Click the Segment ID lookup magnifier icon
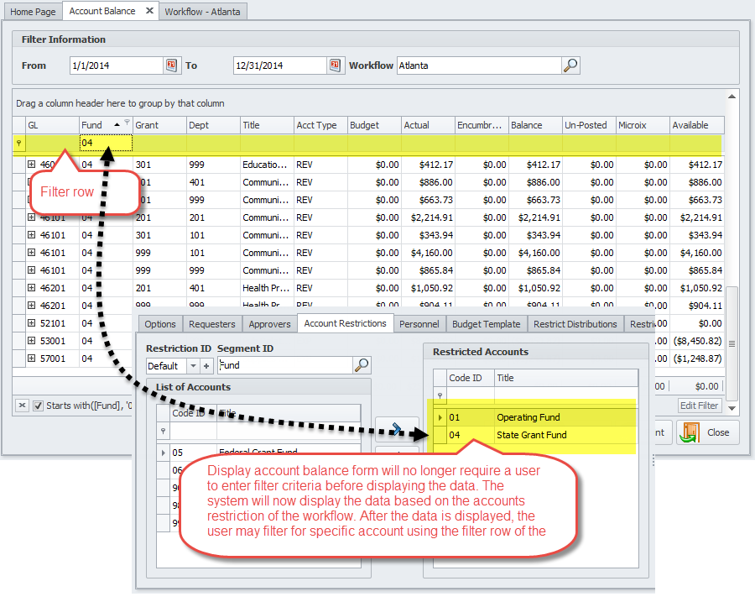The image size is (755, 602). [362, 365]
